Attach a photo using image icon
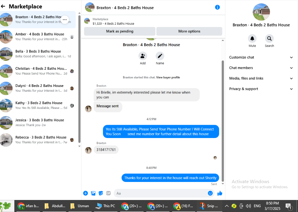Image resolution: width=298 pixels, height=212 pixels. point(93,193)
